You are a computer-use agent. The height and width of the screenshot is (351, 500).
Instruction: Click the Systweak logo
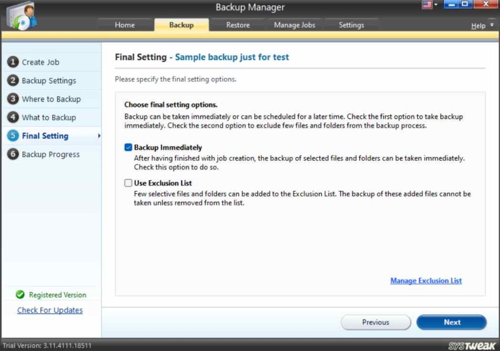[x=472, y=346]
